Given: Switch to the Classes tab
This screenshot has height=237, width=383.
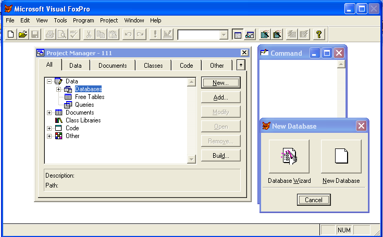Looking at the screenshot, I should pyautogui.click(x=153, y=66).
